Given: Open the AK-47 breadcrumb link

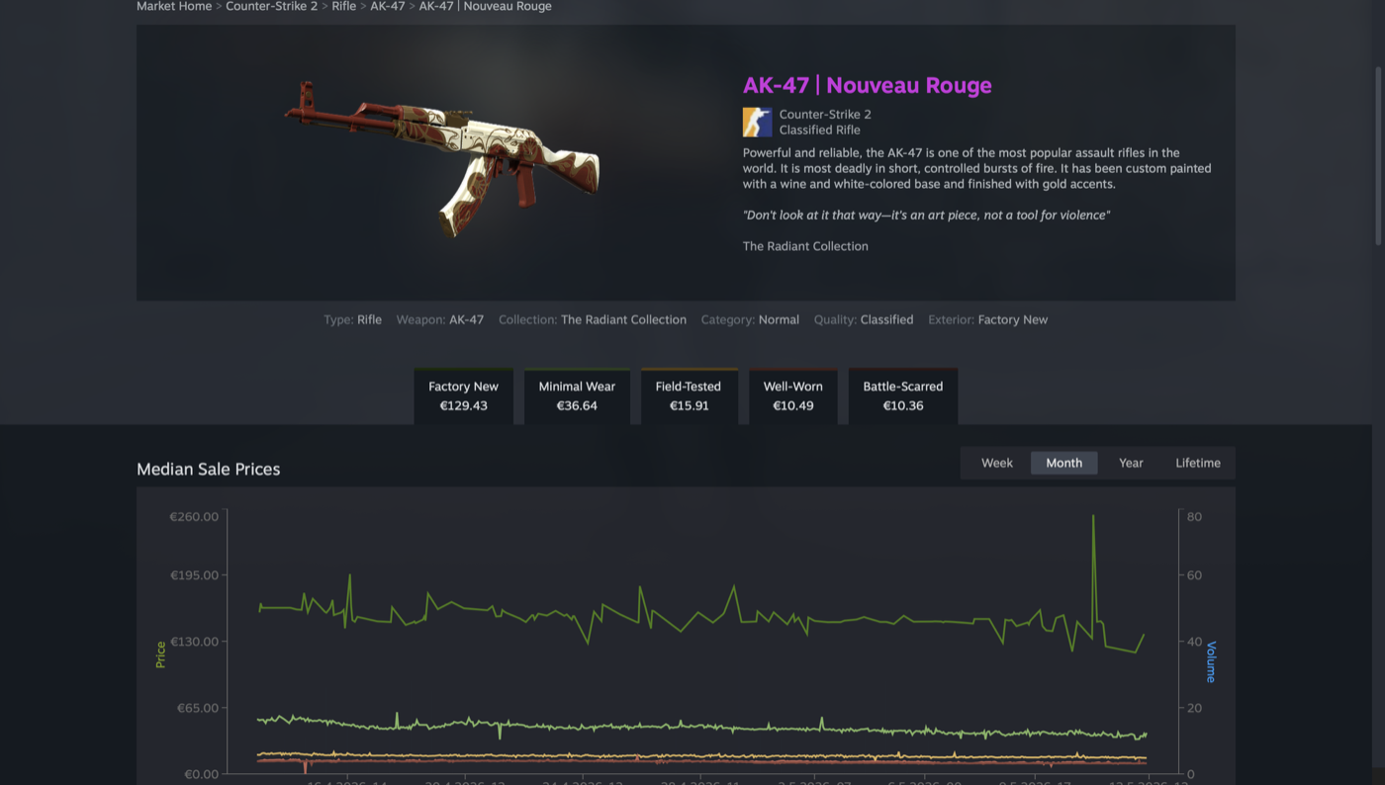Looking at the screenshot, I should [x=388, y=6].
